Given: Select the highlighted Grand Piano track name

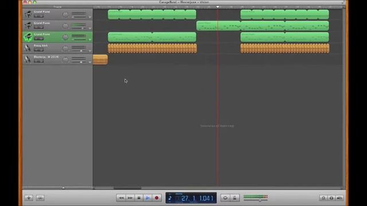Looking at the screenshot, I should [x=42, y=34].
